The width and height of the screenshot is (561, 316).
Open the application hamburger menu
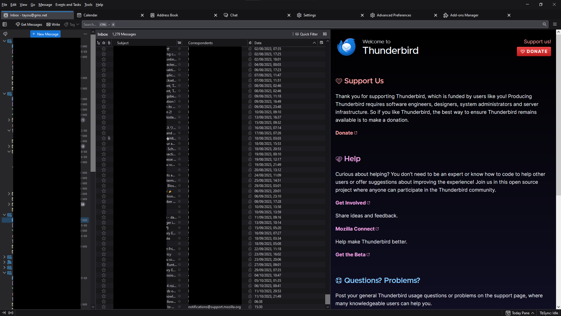click(555, 24)
